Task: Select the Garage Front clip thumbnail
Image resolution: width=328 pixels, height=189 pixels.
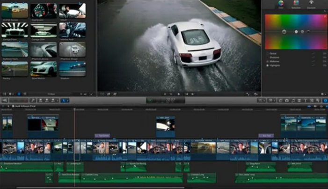Action: click(15, 30)
